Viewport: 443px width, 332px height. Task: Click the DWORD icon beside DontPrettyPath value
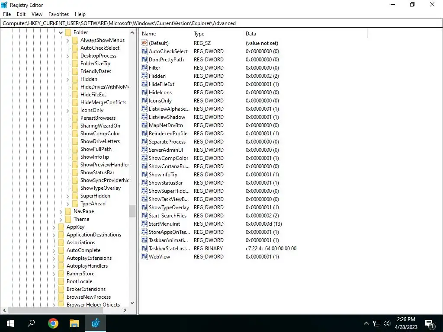144,59
